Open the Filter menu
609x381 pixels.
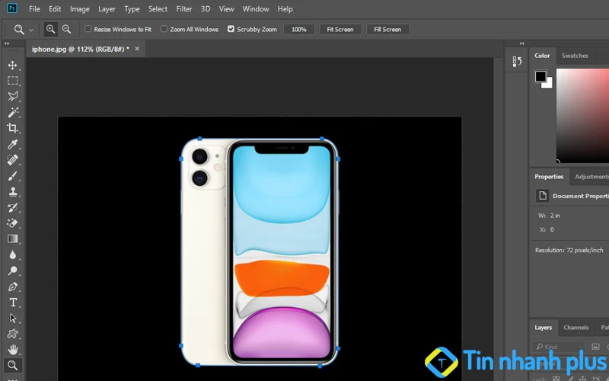pos(184,9)
